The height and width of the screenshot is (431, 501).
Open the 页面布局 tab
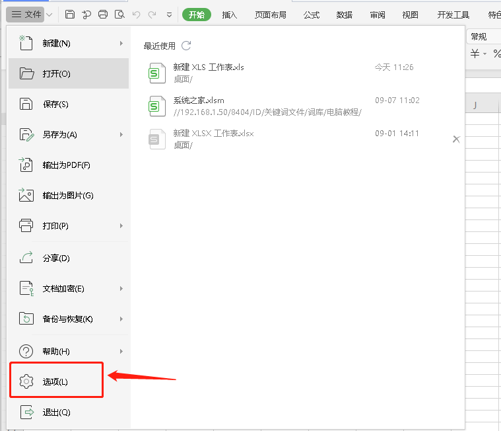[x=271, y=15]
